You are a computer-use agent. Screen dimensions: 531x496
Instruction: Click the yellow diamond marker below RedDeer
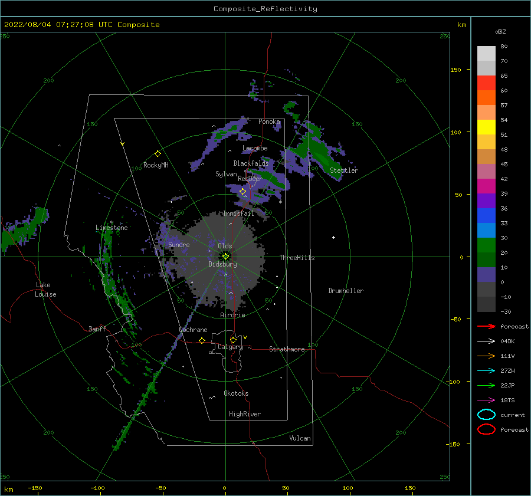pyautogui.click(x=242, y=192)
